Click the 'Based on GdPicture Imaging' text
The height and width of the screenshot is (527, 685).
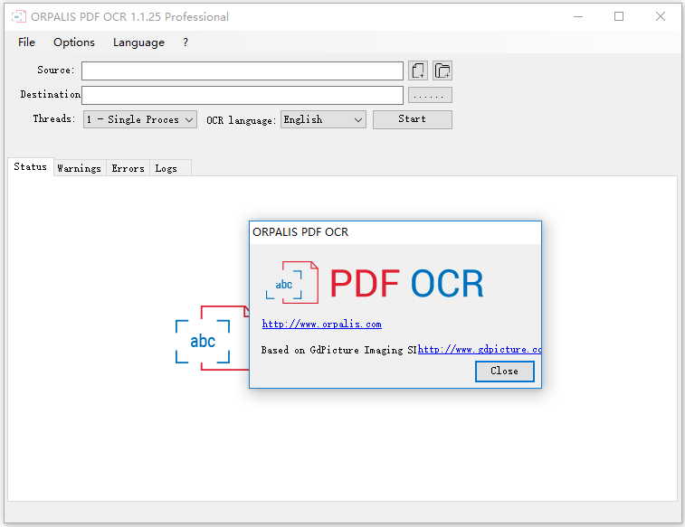339,350
